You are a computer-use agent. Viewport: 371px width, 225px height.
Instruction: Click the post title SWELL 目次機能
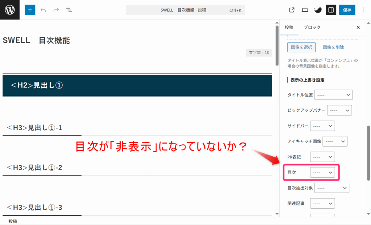36,41
